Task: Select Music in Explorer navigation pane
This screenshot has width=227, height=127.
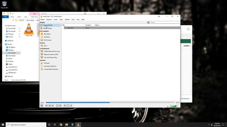Action: (x=10, y=59)
